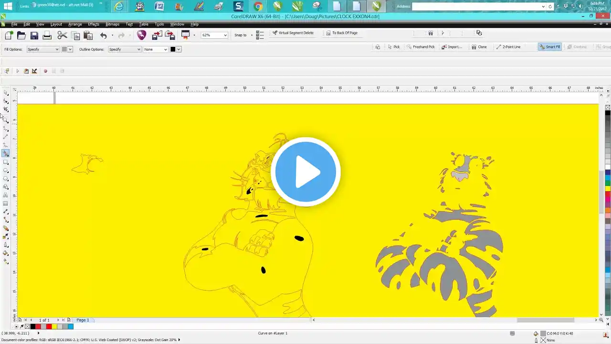
Task: Click the Open folder icon in toolbar
Action: point(21,35)
